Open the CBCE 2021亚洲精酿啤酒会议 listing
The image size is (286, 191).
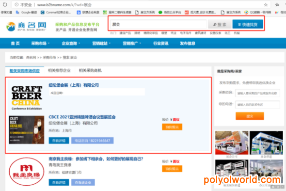pyautogui.click(x=82, y=117)
